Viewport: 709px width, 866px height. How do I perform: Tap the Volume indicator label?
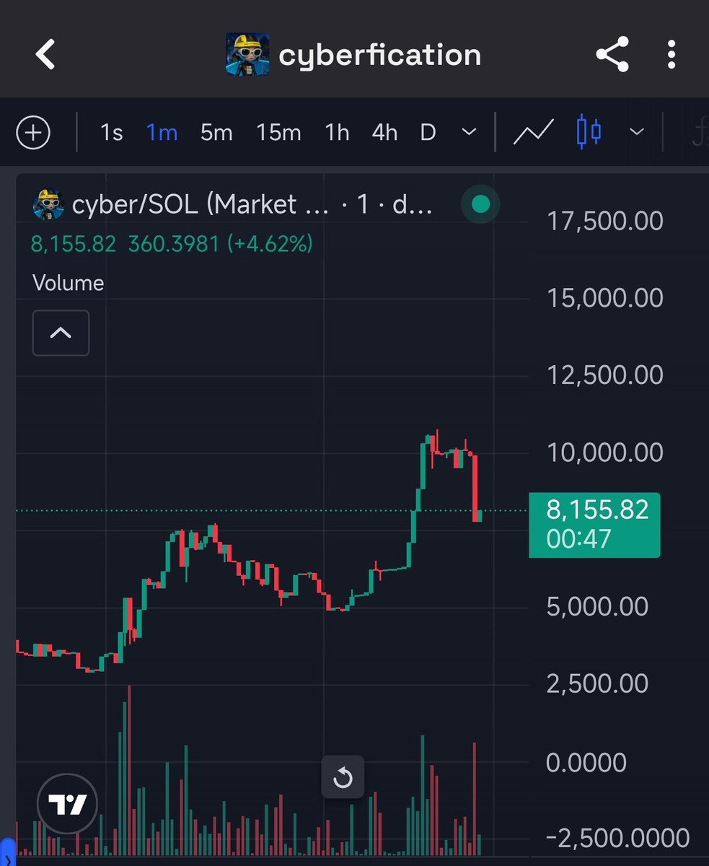(68, 283)
